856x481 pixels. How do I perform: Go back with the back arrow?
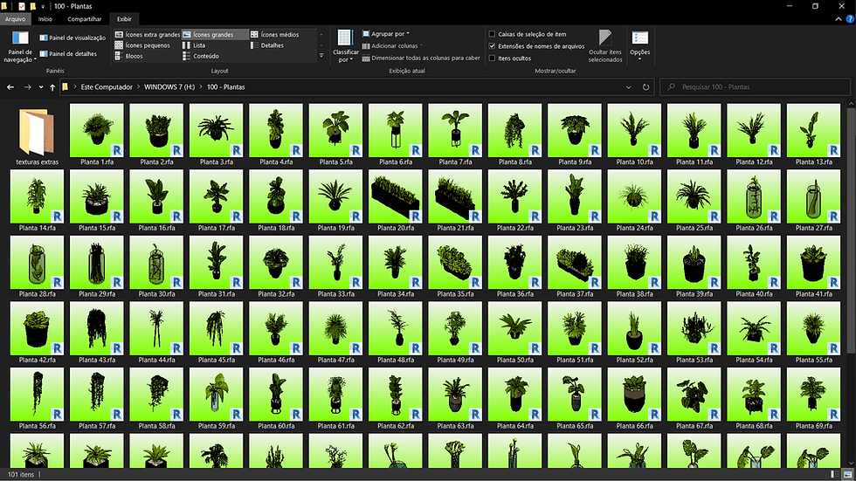10,87
